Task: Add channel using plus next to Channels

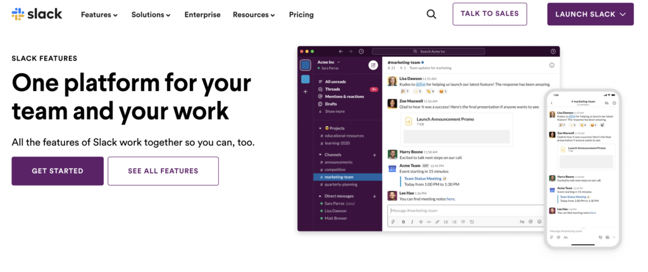Action: [x=375, y=155]
